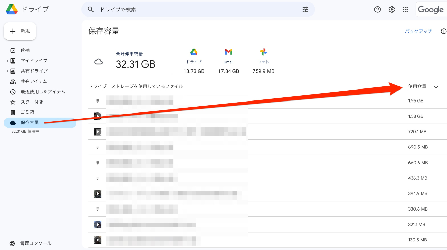Image resolution: width=447 pixels, height=250 pixels.
Task: Toggle the 使用容量 sort order arrow
Action: tap(436, 86)
